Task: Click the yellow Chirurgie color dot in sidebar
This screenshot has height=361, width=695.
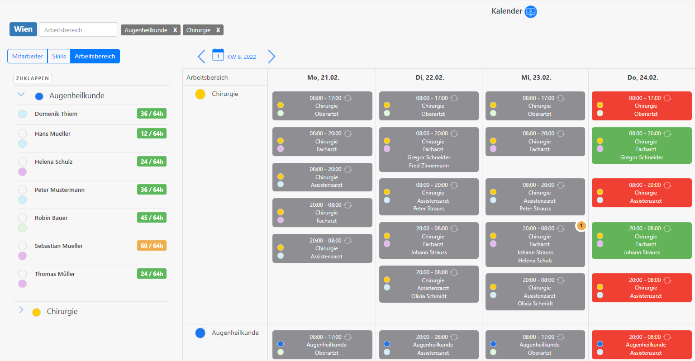Action: coord(37,312)
